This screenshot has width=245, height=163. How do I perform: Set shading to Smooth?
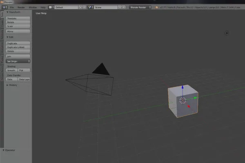pyautogui.click(x=12, y=70)
